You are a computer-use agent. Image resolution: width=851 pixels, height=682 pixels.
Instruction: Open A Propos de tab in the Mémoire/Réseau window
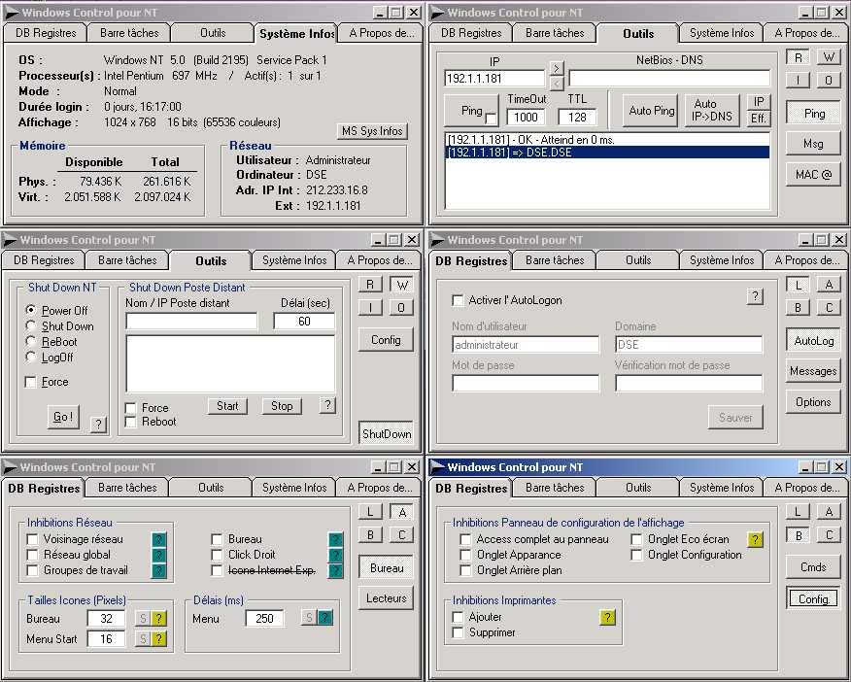click(x=378, y=33)
